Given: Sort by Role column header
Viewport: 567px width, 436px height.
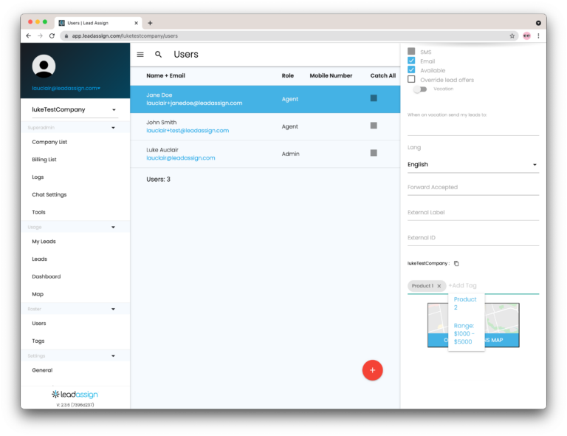Looking at the screenshot, I should point(287,75).
